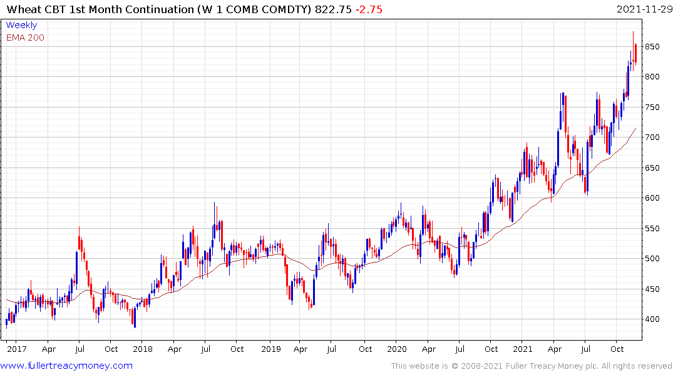Click the red -2.75 change value

pos(369,9)
